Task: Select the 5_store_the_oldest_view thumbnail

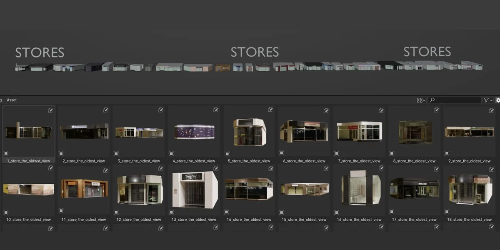Action: (x=249, y=131)
